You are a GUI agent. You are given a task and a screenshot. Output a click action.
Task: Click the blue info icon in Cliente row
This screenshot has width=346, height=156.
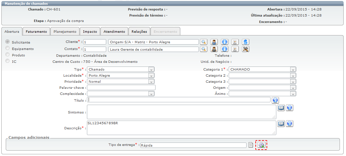pos(225,42)
